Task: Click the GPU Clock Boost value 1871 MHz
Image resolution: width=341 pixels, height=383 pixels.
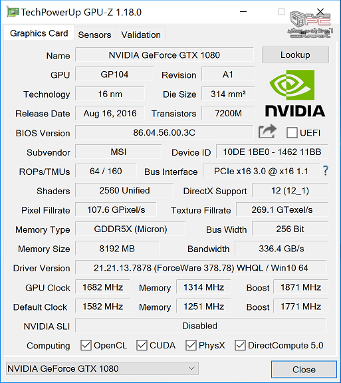Action: (300, 287)
